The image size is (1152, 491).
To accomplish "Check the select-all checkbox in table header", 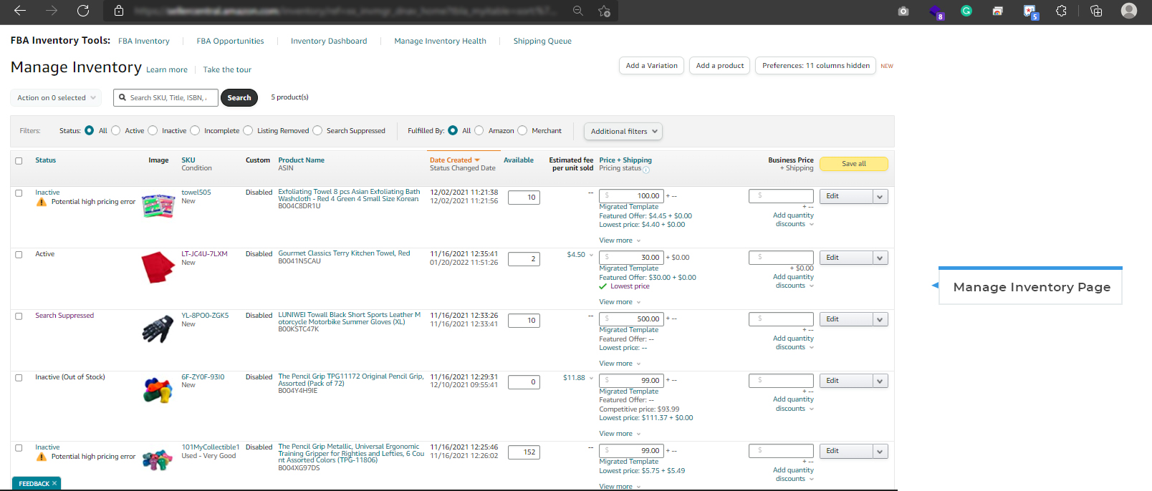I will [19, 161].
